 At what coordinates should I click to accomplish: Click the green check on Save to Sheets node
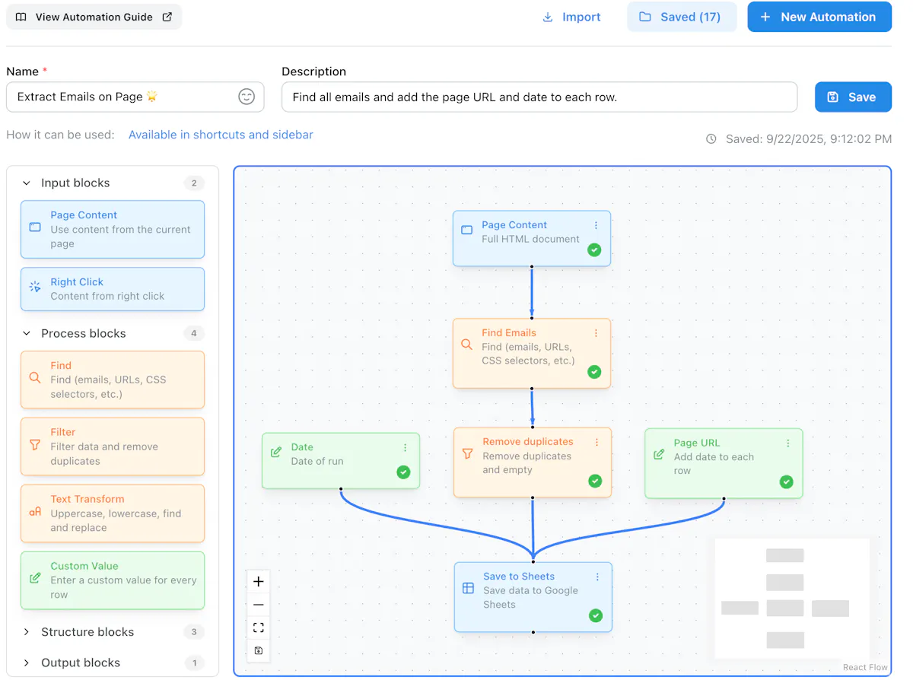click(596, 615)
